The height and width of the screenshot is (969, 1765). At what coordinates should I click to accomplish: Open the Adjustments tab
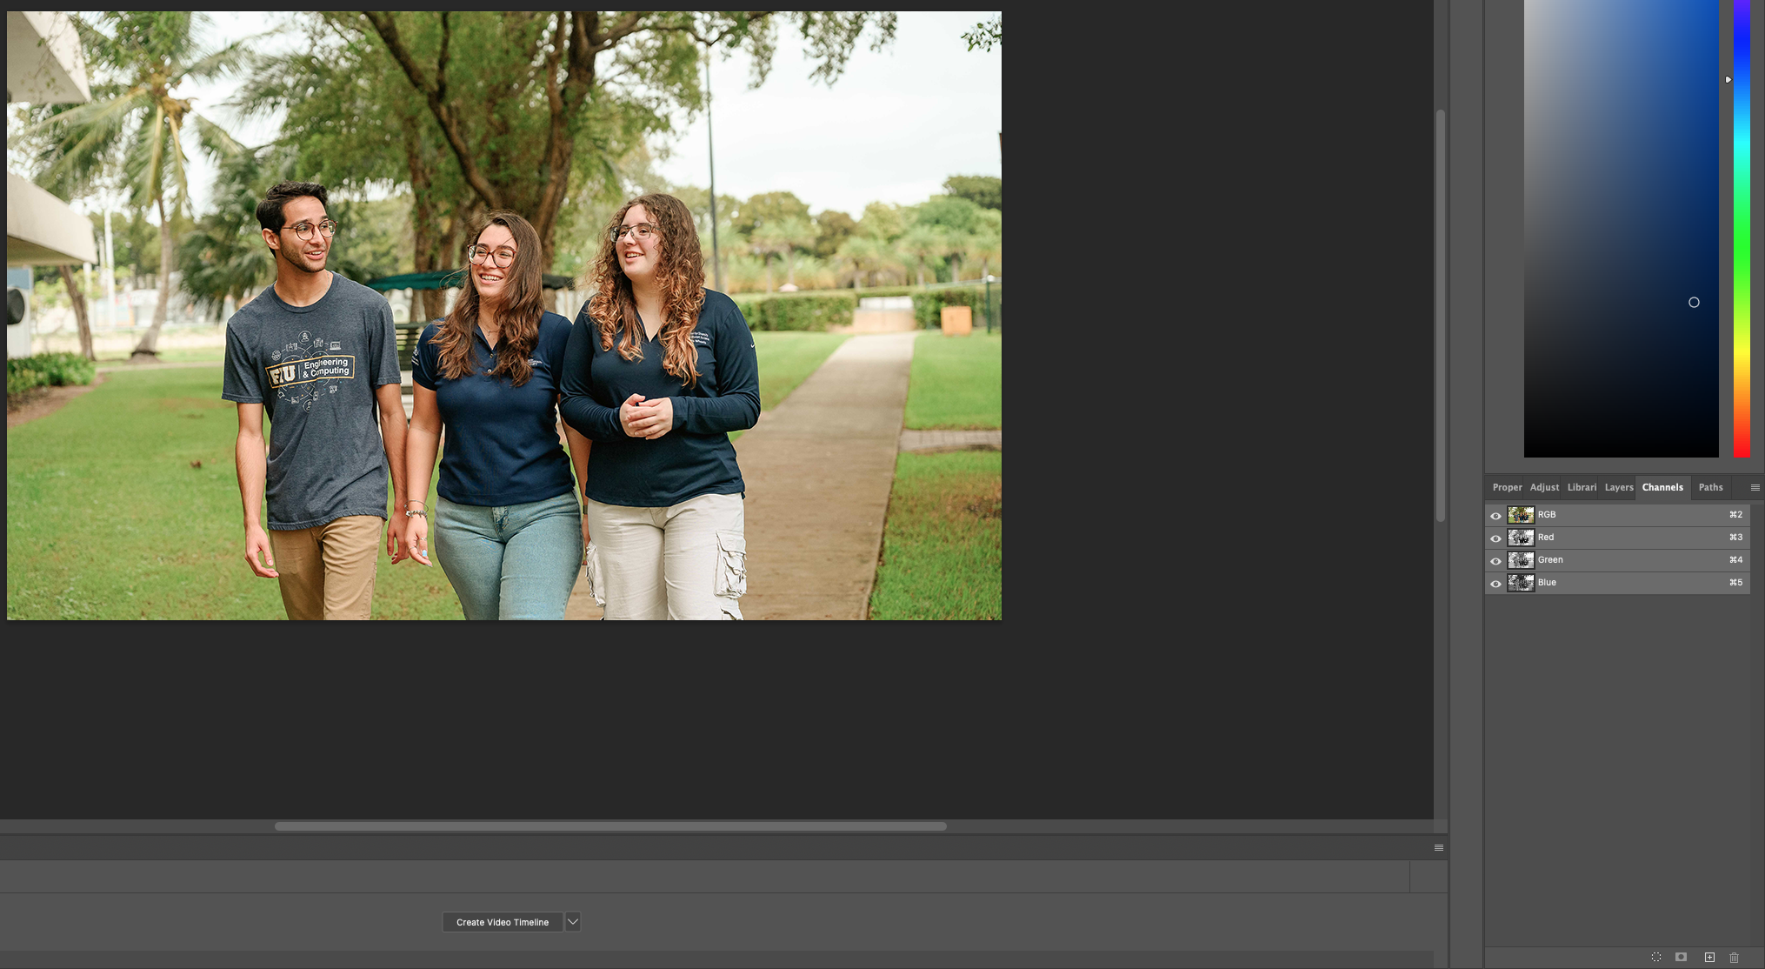pos(1544,487)
